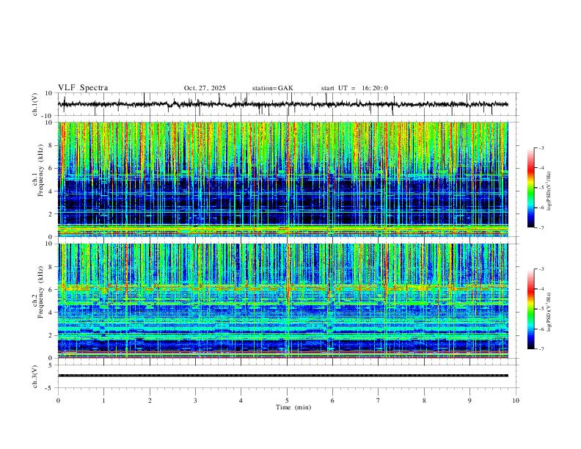The image size is (581, 449).
Task: Click the "VLF Spectra" title text
Action: pyautogui.click(x=83, y=88)
